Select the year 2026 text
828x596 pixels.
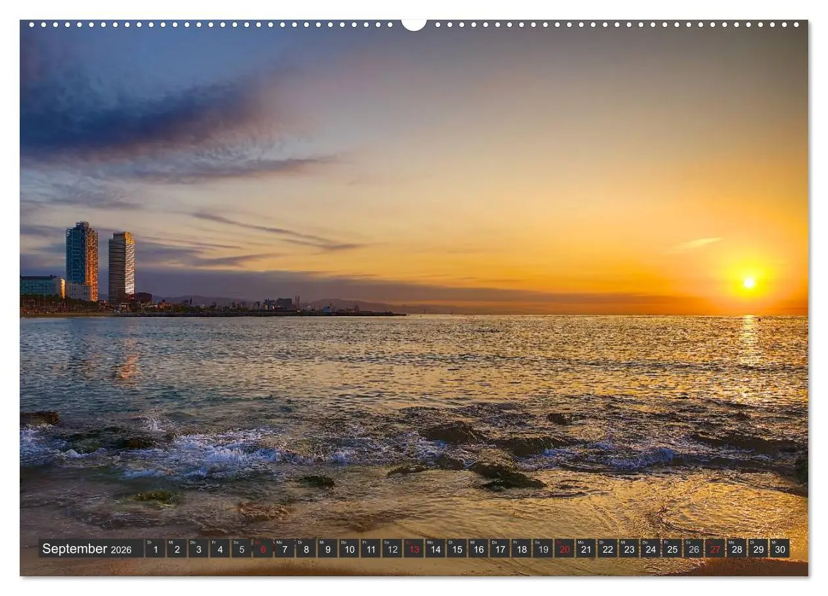click(x=121, y=551)
